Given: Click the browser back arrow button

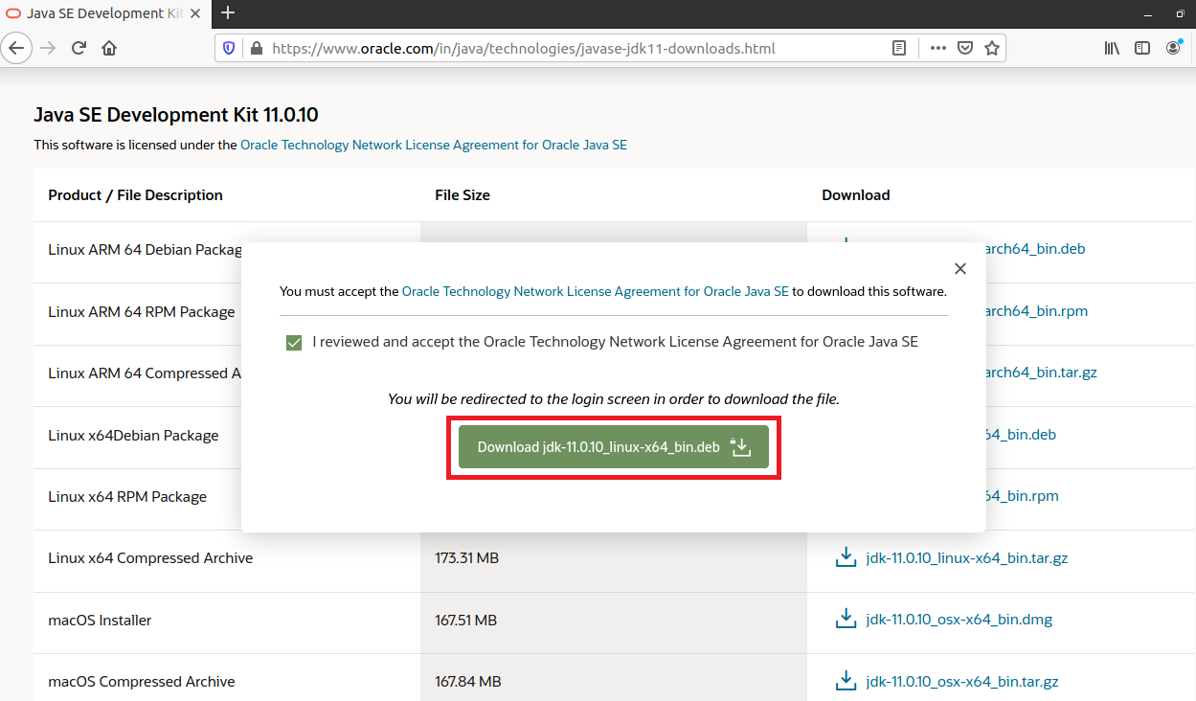Looking at the screenshot, I should point(17,48).
